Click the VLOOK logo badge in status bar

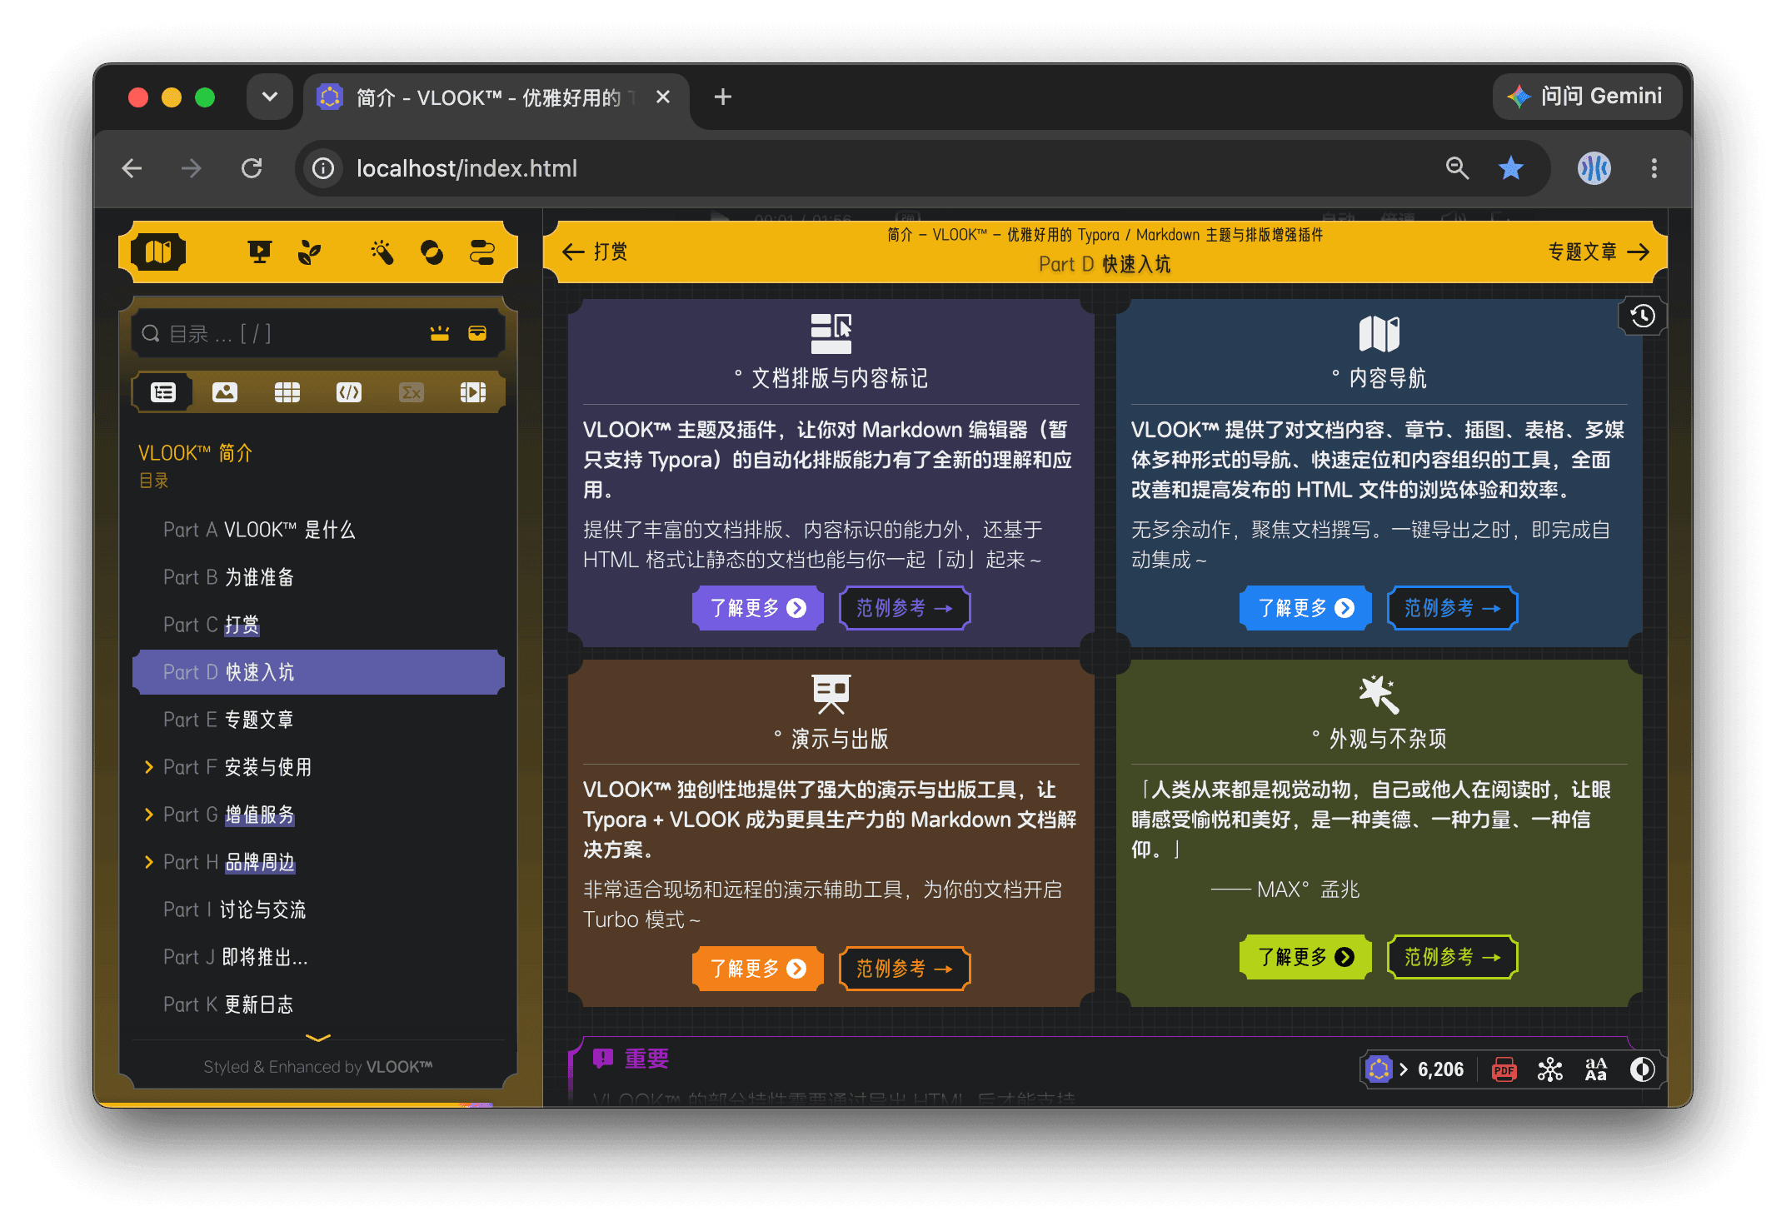[x=1379, y=1069]
